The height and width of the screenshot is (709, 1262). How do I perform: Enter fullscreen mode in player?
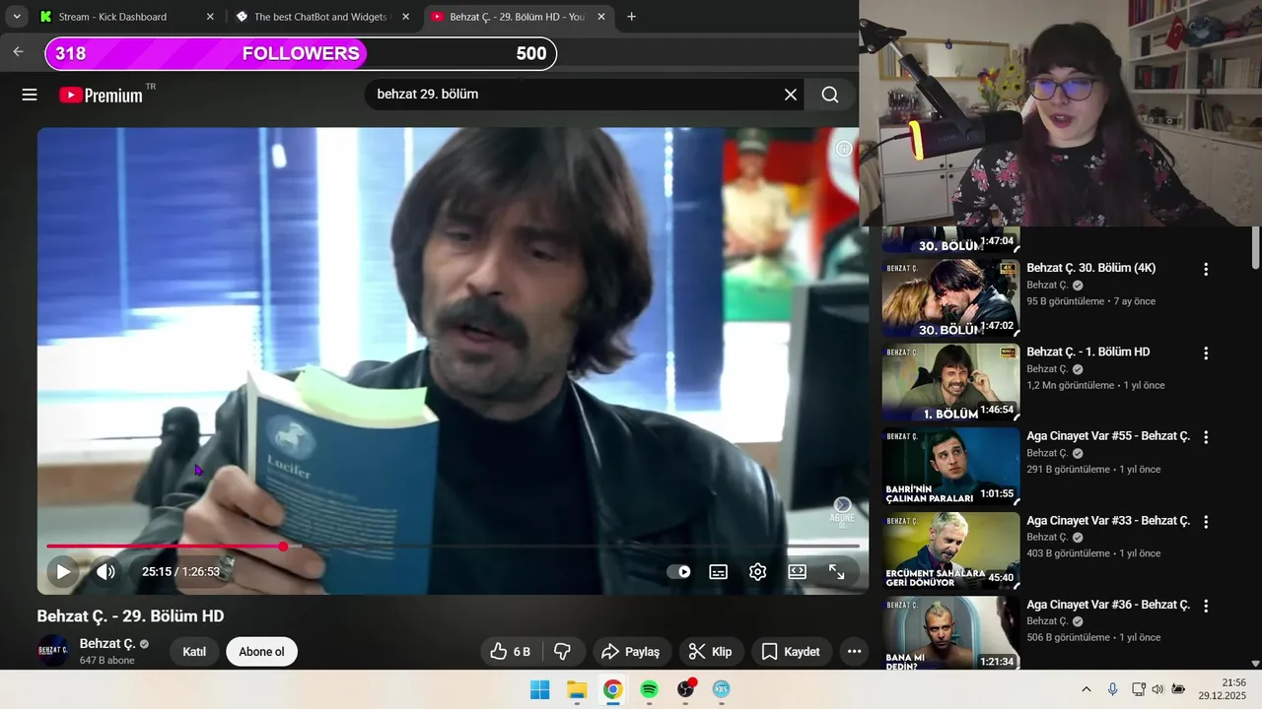(836, 571)
